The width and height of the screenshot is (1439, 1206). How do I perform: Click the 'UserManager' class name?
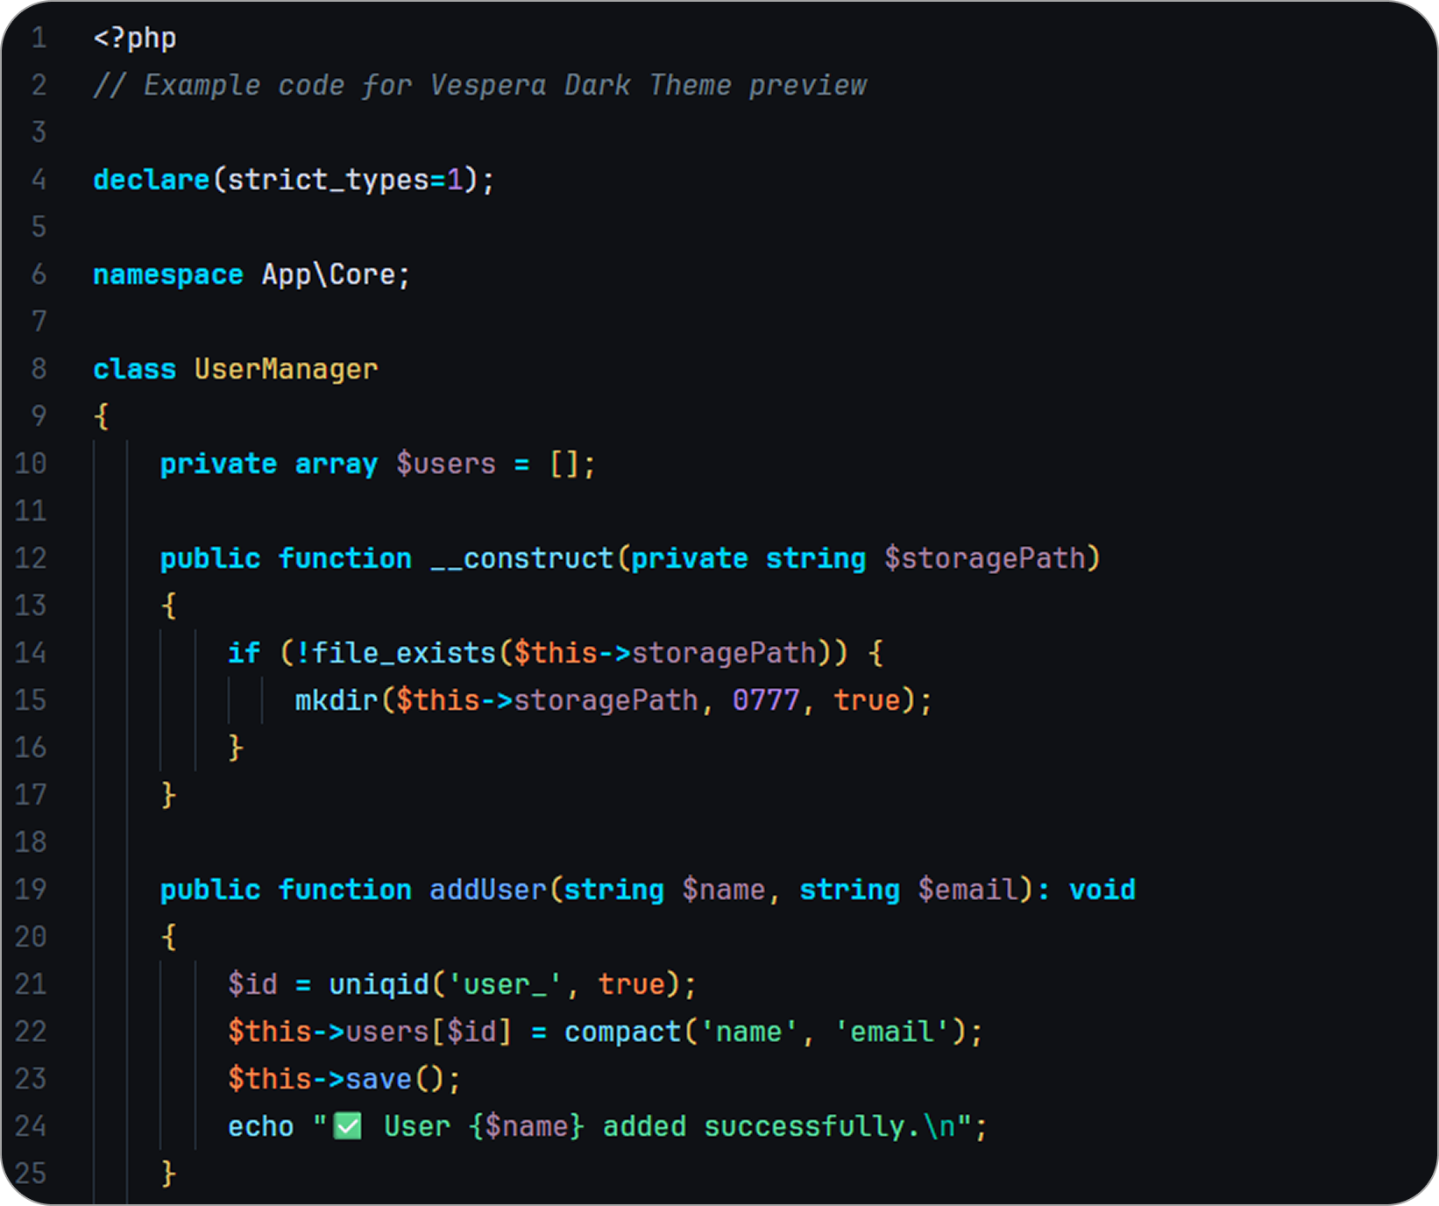[287, 369]
